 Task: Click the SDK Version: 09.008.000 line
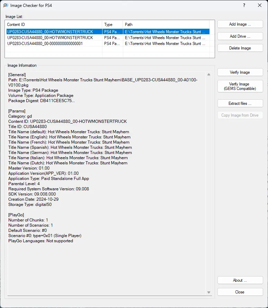click(x=32, y=194)
